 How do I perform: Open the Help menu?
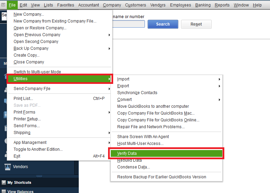coord(257,5)
